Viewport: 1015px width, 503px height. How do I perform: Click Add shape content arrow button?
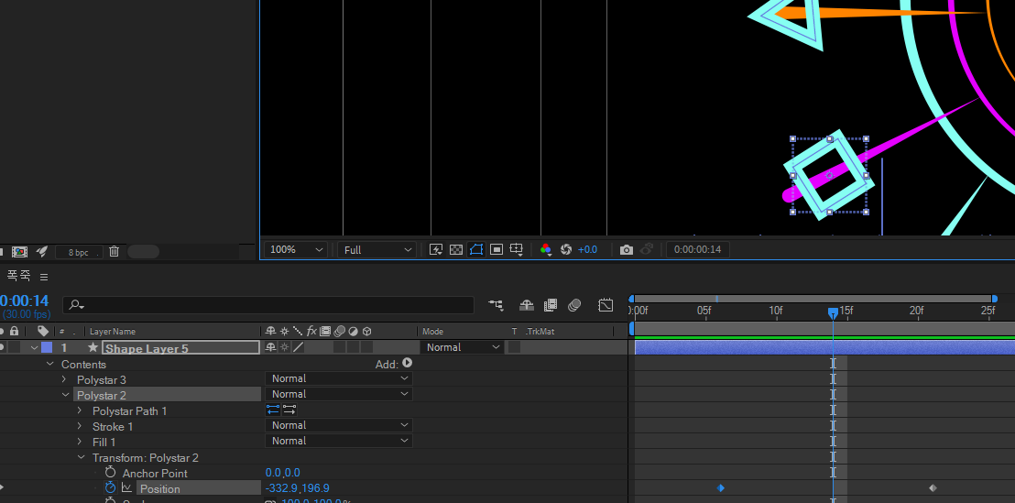407,363
